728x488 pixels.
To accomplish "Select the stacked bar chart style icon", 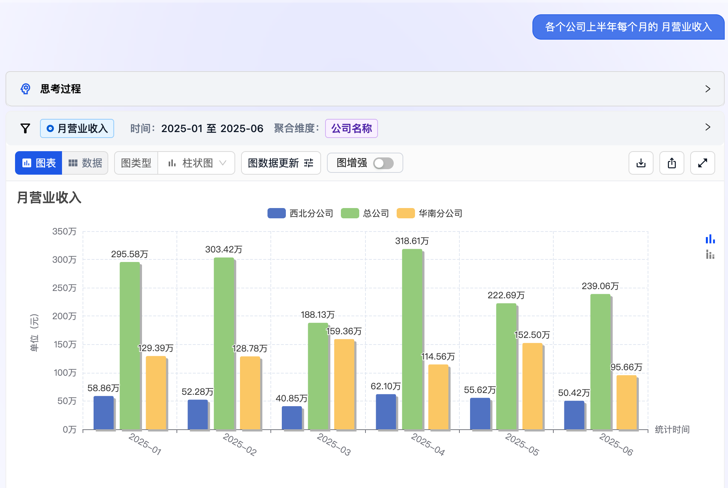I will (711, 254).
